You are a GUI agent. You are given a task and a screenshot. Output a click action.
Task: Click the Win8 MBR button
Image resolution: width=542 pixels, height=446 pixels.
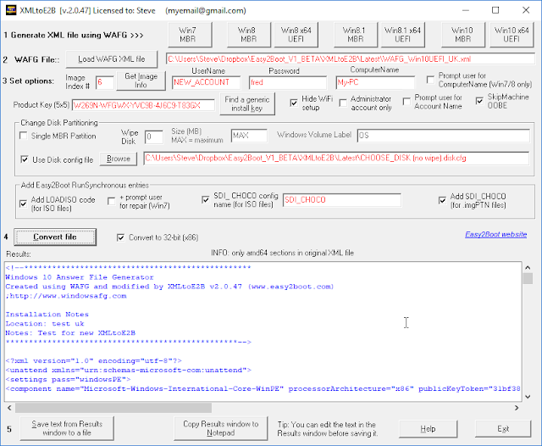[x=248, y=35]
